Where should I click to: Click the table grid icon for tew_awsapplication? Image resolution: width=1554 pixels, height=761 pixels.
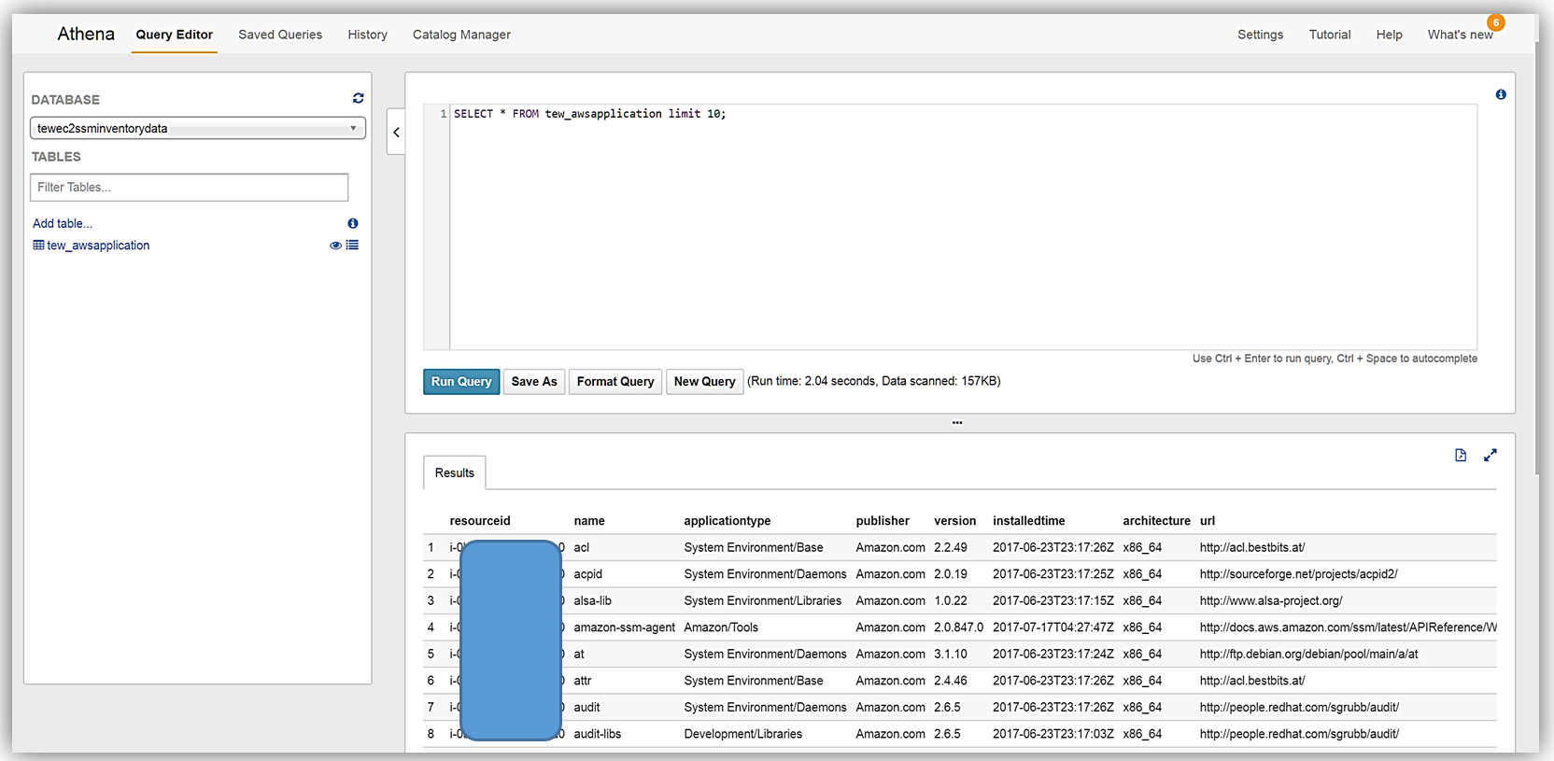tap(38, 246)
